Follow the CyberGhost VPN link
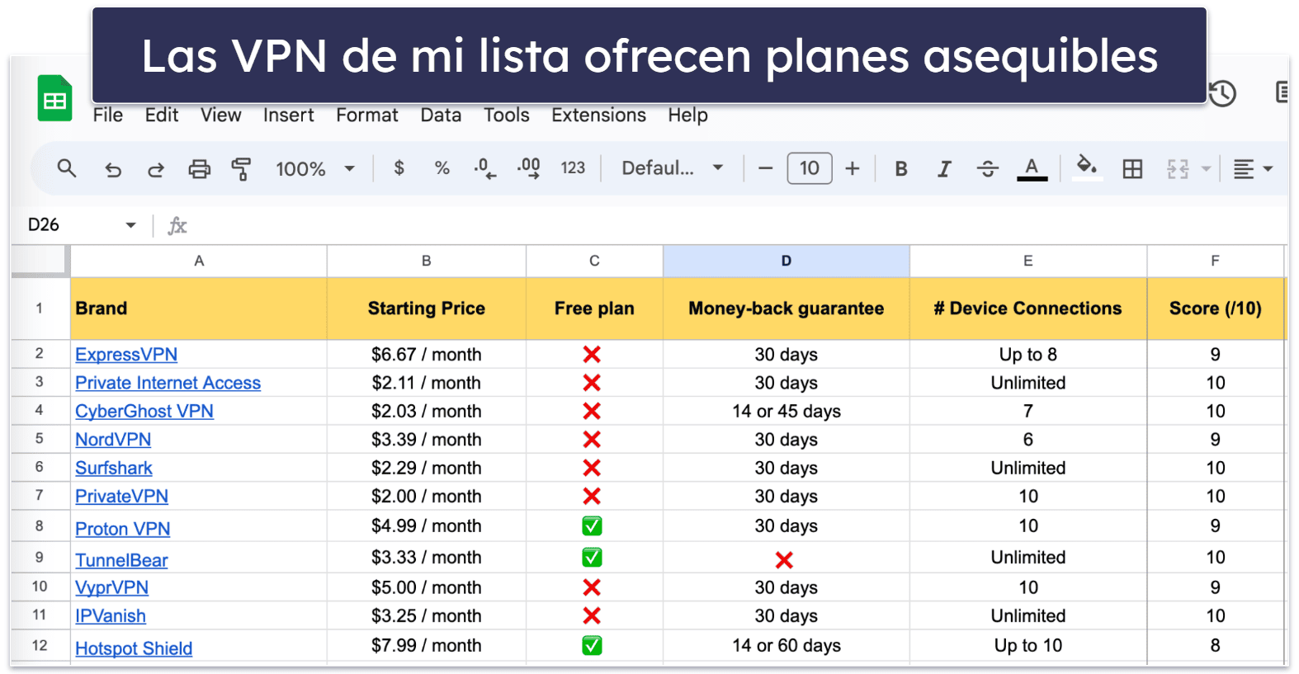1299x674 pixels. (144, 411)
